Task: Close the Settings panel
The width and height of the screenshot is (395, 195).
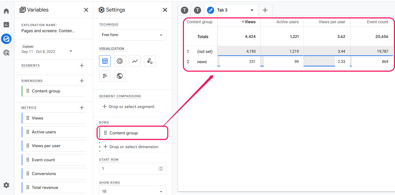Action: (x=165, y=10)
